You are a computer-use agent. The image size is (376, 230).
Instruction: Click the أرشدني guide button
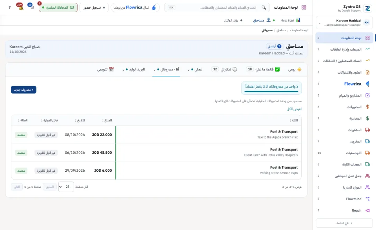(x=275, y=46)
